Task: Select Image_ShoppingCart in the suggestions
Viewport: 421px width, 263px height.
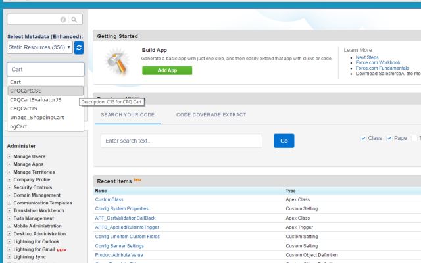Action: (x=37, y=117)
